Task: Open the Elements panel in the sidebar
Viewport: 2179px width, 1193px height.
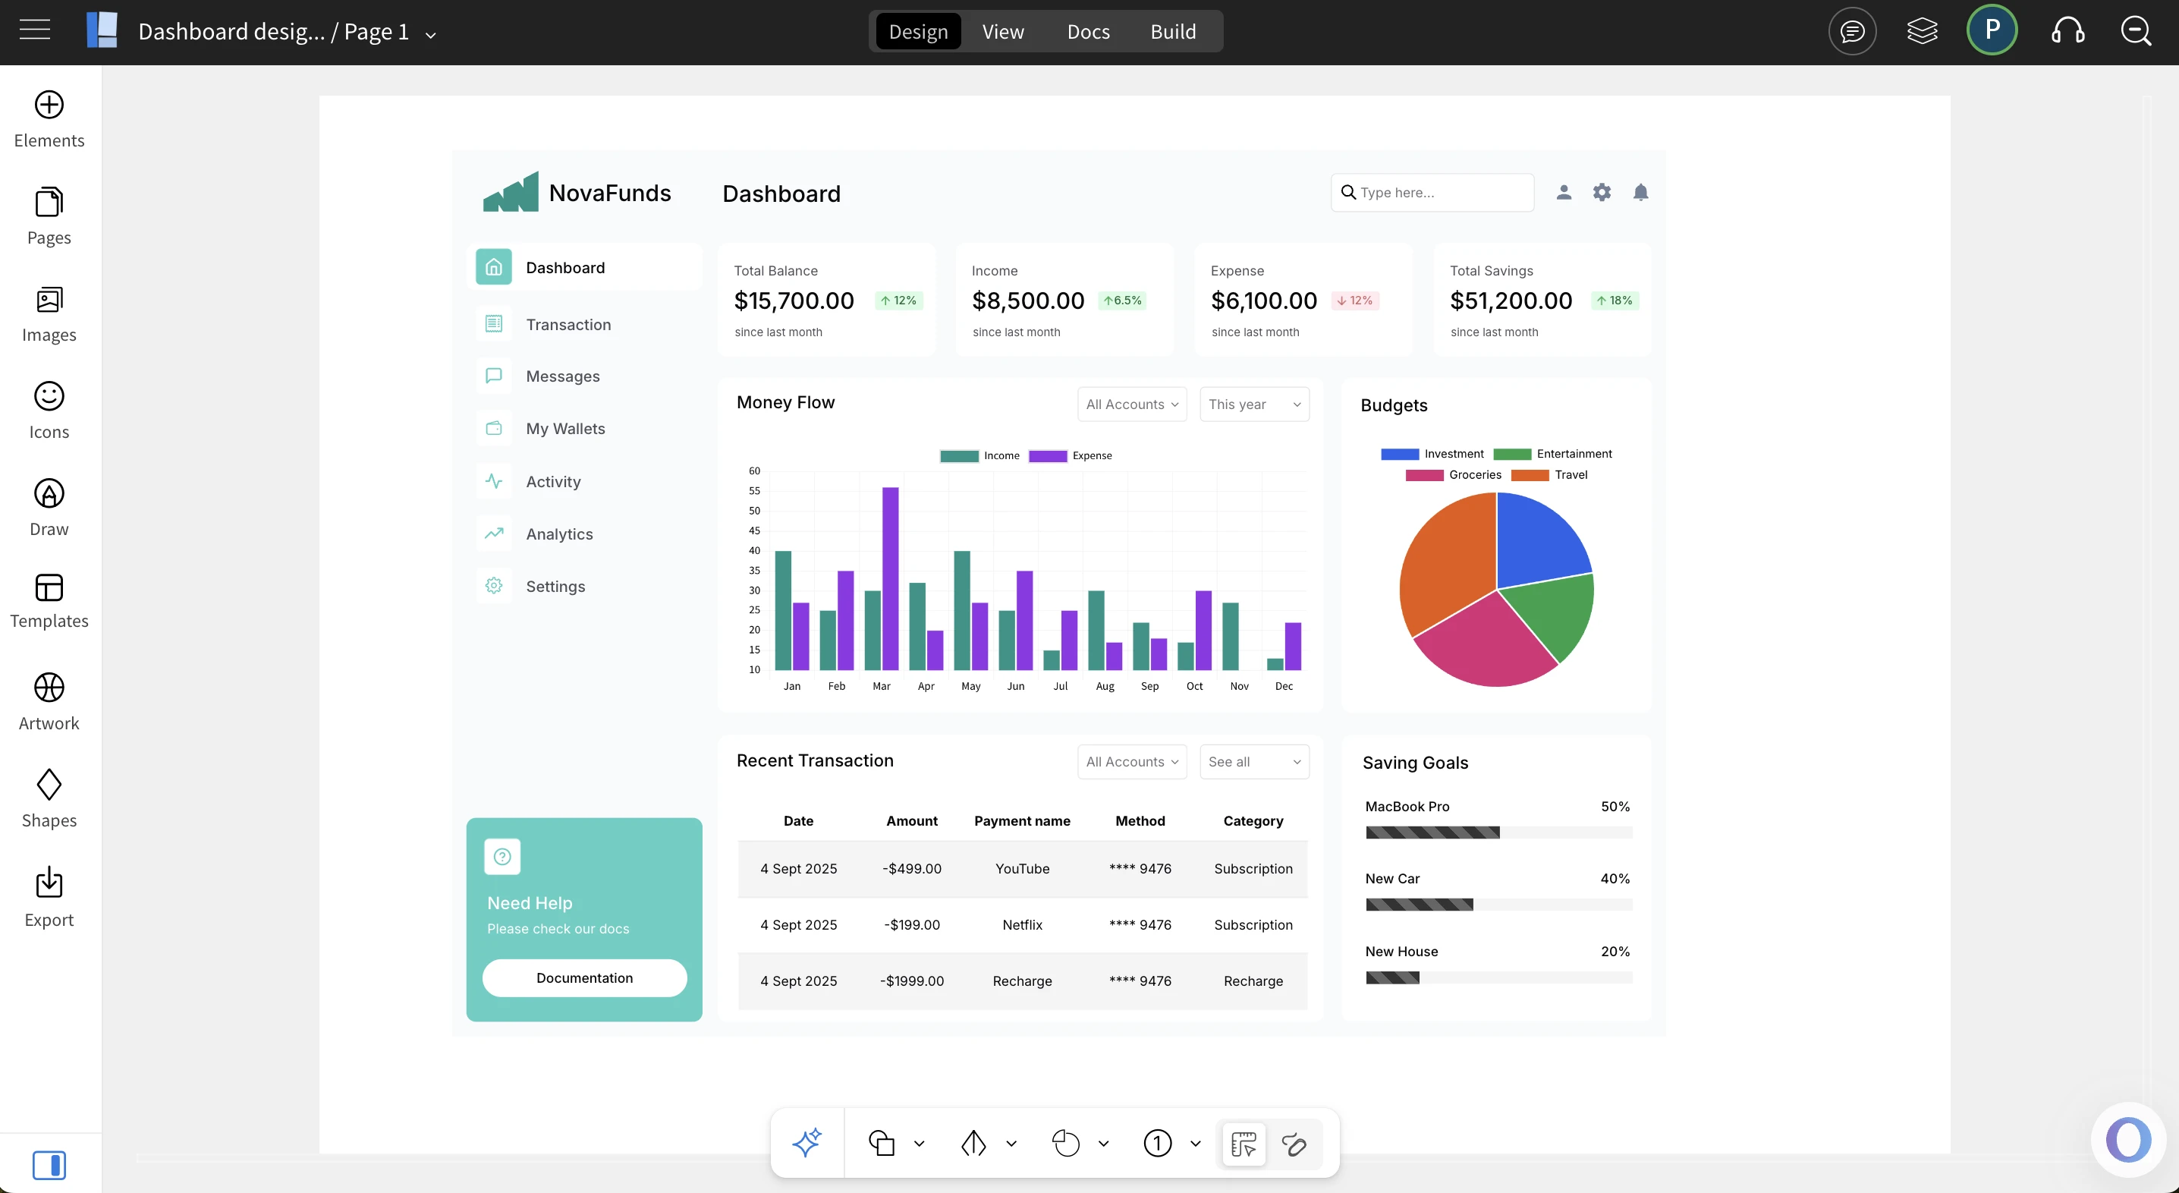Action: [49, 118]
